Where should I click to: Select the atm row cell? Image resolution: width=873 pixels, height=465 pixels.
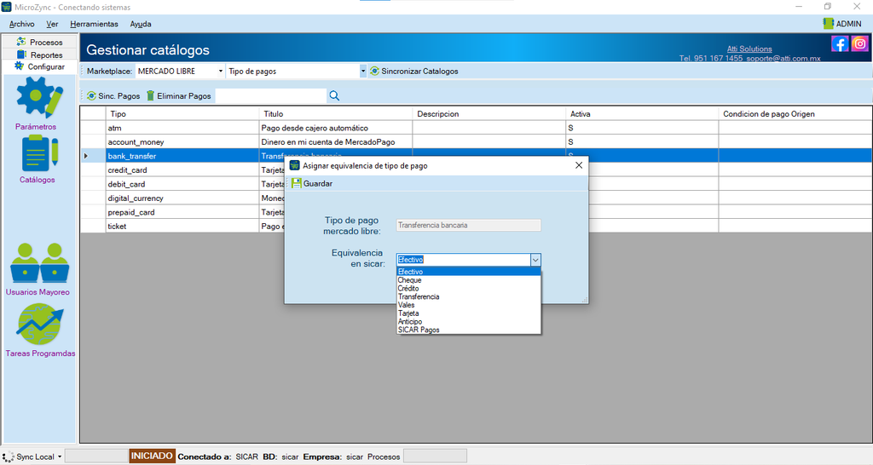[182, 128]
